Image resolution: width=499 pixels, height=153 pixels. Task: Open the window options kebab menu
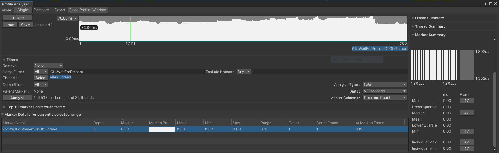coord(485,3)
